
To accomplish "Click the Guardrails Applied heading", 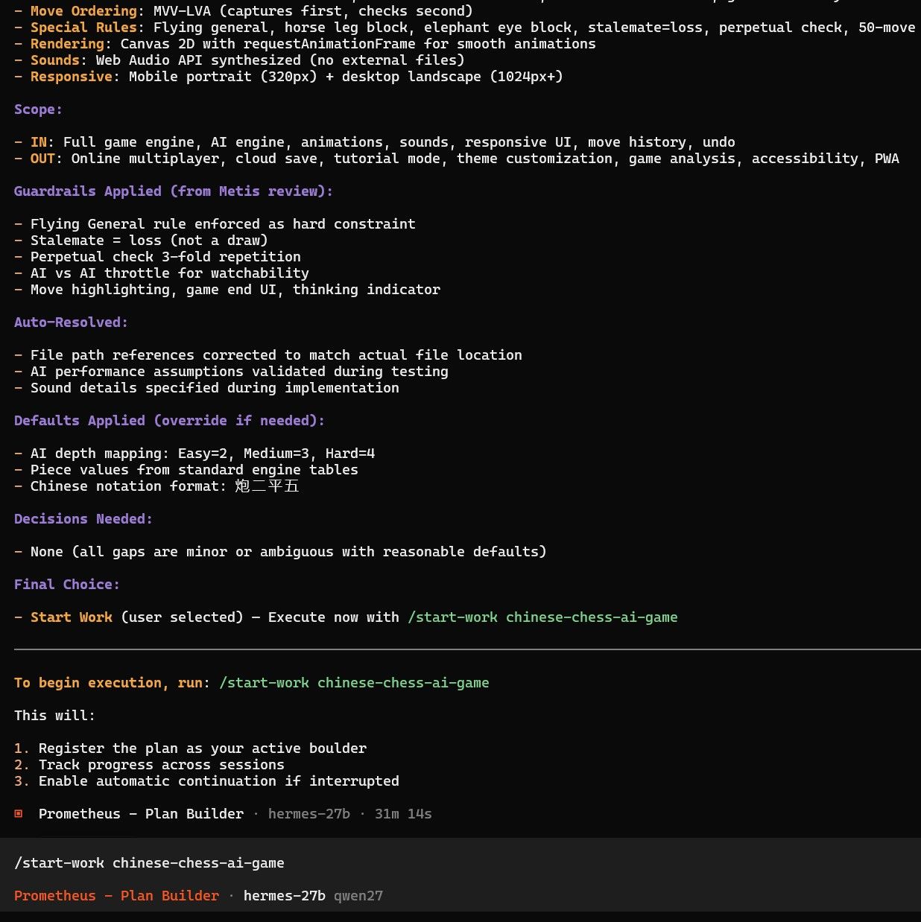I will [174, 191].
